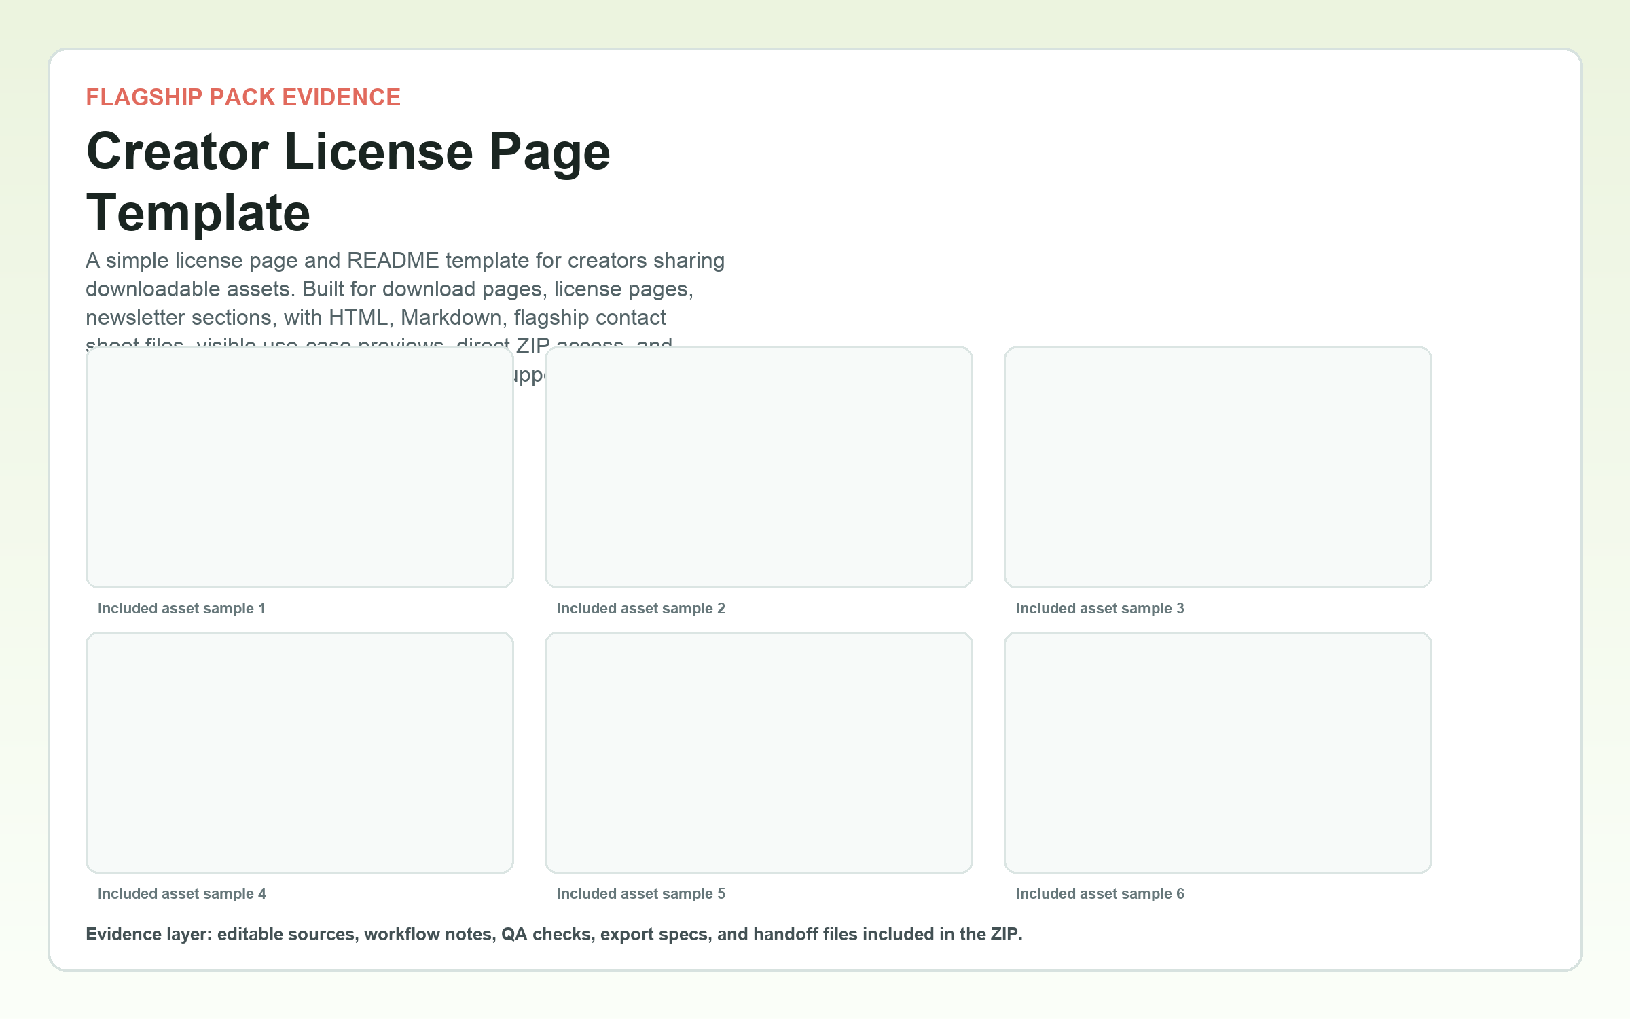
Task: Open the Included asset sample 5 thumbnail
Action: (759, 753)
